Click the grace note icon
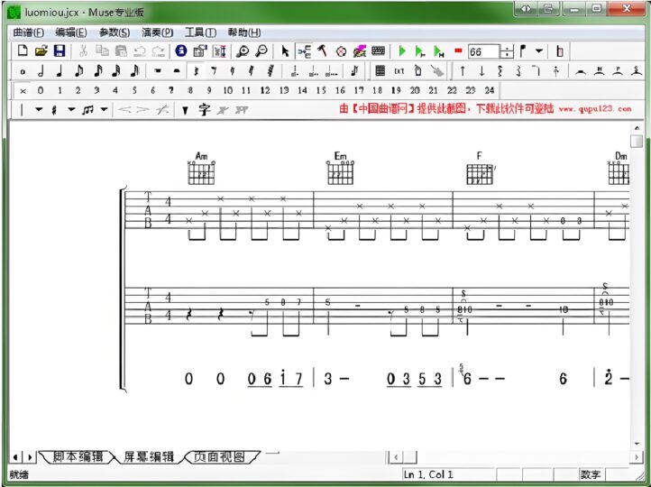Screen dimensions: 651x487 pyautogui.click(x=354, y=71)
